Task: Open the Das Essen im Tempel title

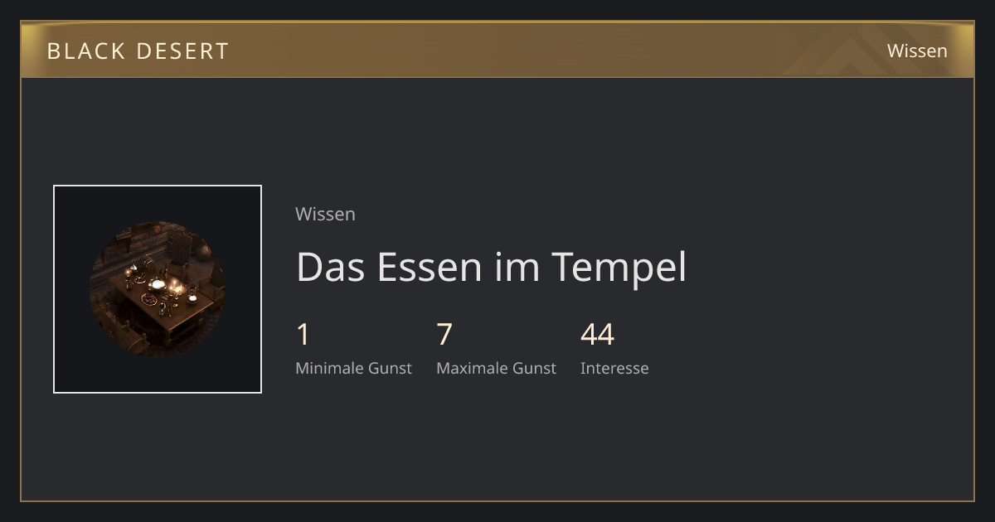Action: (491, 267)
